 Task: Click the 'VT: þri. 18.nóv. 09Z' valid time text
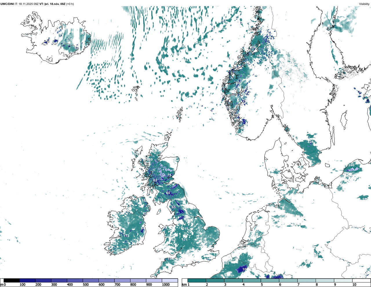point(52,4)
